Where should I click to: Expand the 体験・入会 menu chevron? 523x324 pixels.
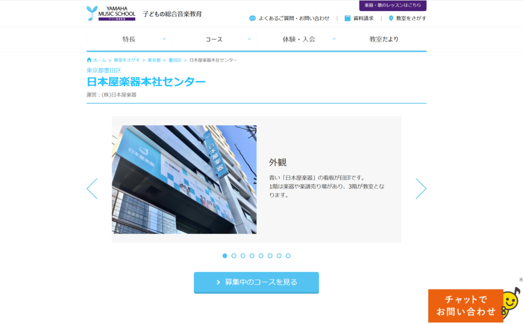click(334, 39)
